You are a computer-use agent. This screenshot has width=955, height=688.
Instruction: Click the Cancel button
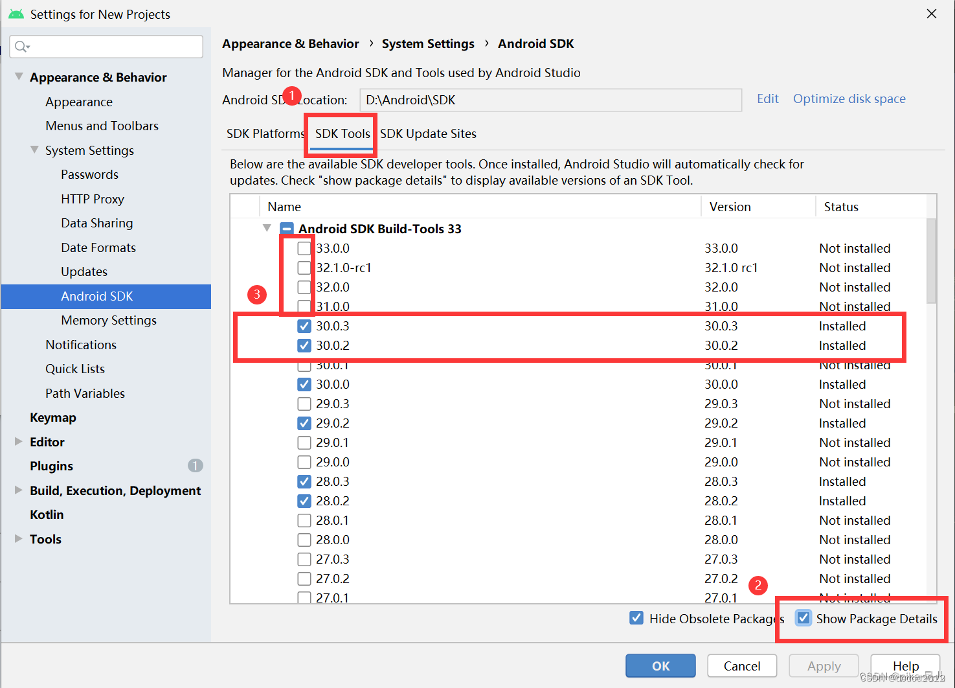click(x=742, y=666)
